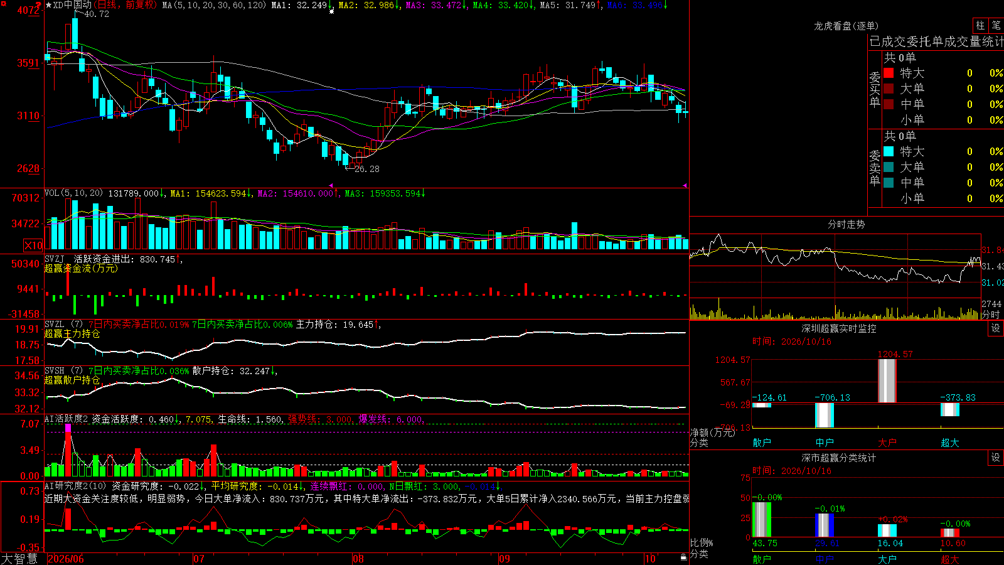Image resolution: width=1004 pixels, height=565 pixels.
Task: Click the star icon before XD中国动 title
Action: coord(48,5)
